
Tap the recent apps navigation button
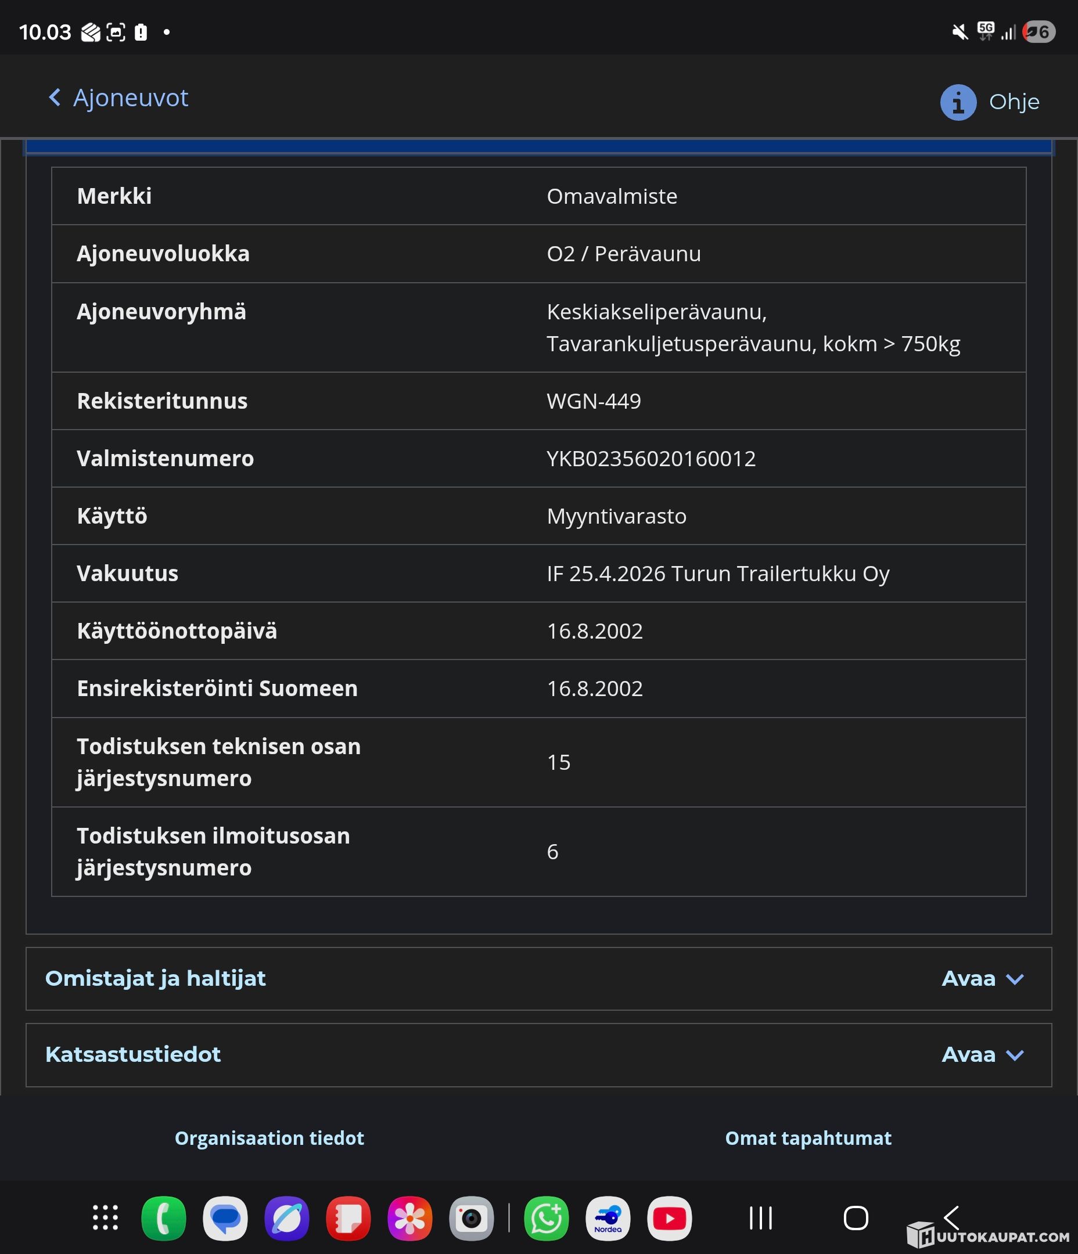coord(761,1217)
